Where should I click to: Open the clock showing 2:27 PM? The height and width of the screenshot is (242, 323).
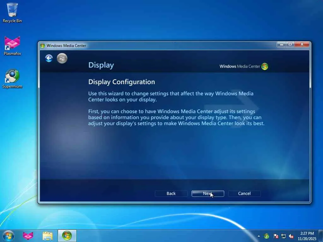(x=307, y=236)
